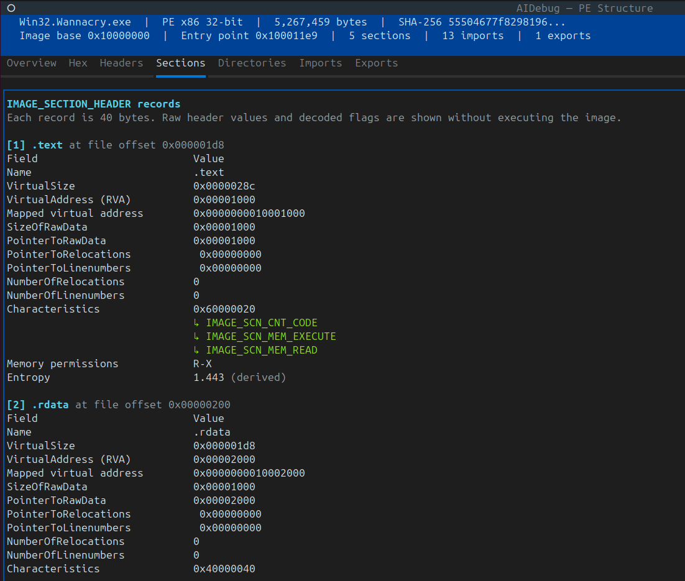685x581 pixels.
Task: Click the PE x86 32-bit label
Action: click(202, 22)
